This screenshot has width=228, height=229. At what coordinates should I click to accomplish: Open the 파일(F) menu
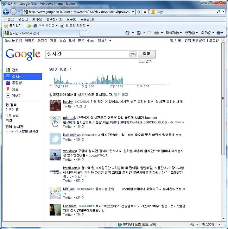pyautogui.click(x=9, y=19)
